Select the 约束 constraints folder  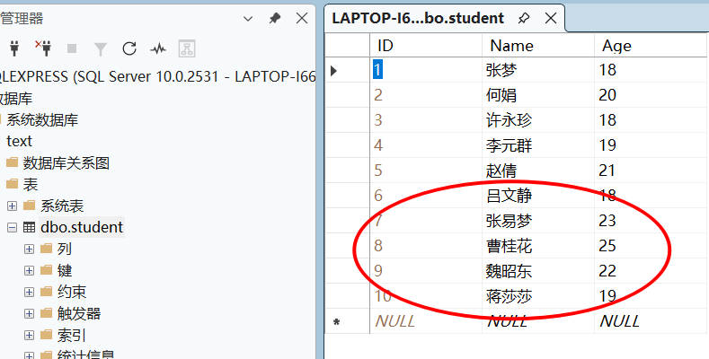click(x=71, y=292)
